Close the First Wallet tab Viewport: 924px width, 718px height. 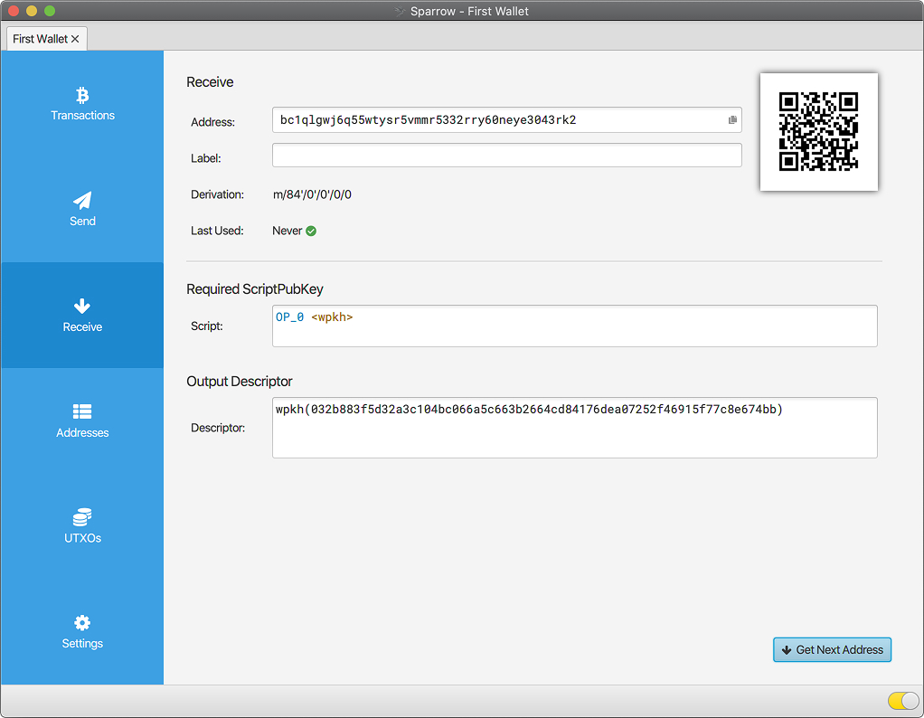pos(75,39)
